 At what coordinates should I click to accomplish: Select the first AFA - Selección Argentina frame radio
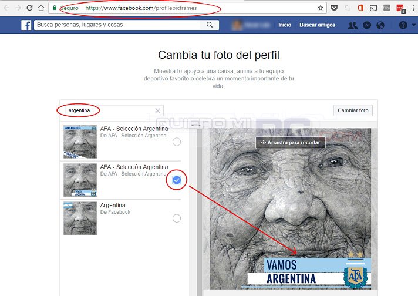point(177,142)
